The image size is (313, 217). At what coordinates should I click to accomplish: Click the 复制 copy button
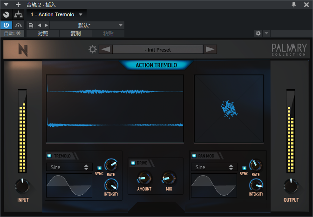click(x=75, y=33)
